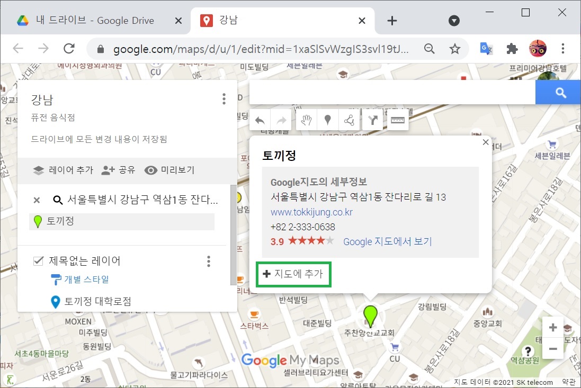The image size is (581, 388).
Task: Open the Chrome three-dot menu
Action: (563, 49)
